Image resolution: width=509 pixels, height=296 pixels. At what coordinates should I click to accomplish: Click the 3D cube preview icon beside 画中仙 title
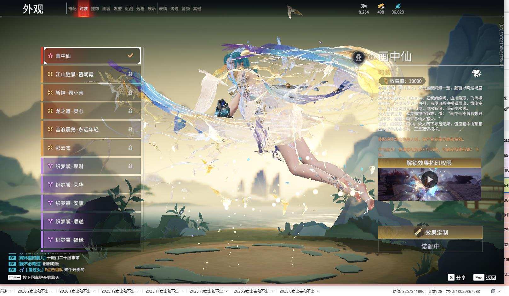[x=358, y=57]
